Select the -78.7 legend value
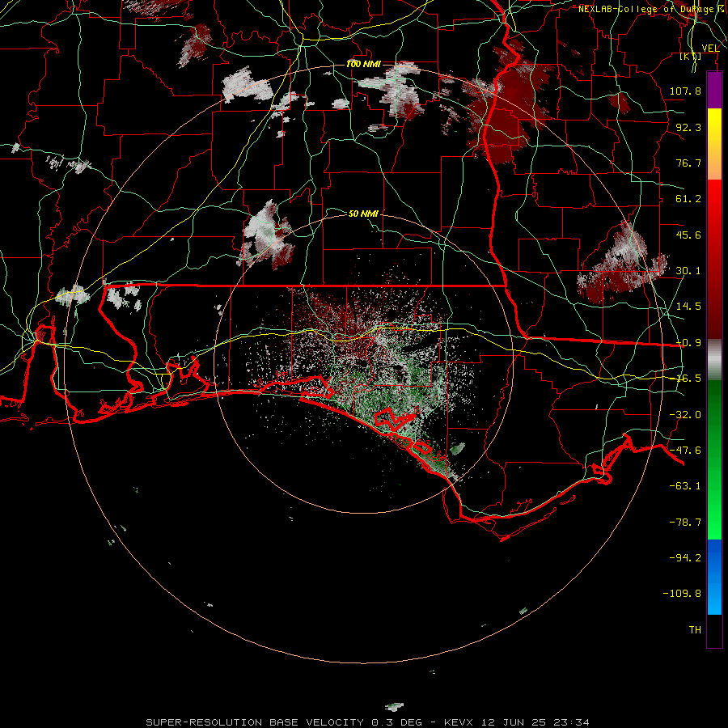The image size is (728, 728). tap(685, 523)
